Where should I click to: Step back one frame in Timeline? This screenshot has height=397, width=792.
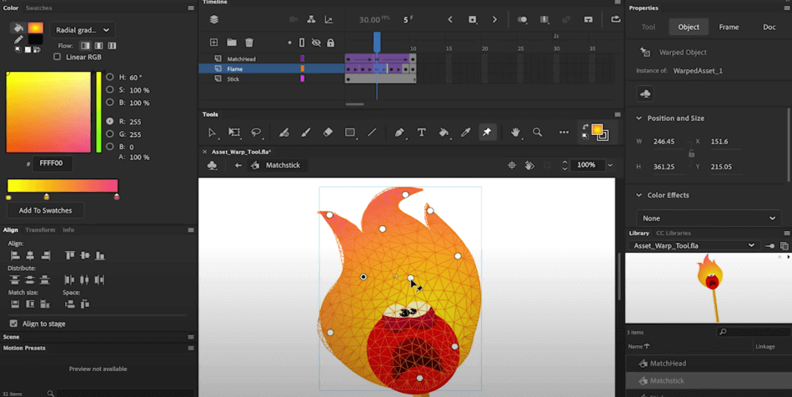(x=450, y=20)
